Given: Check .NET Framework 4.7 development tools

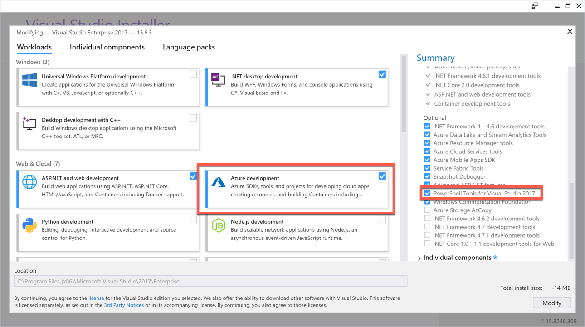Looking at the screenshot, I should click(427, 227).
